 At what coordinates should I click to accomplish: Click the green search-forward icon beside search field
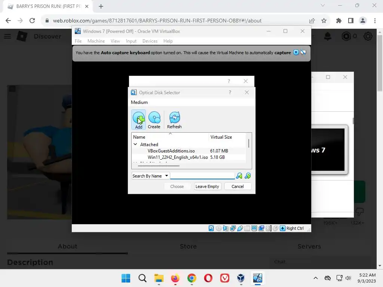tap(239, 176)
